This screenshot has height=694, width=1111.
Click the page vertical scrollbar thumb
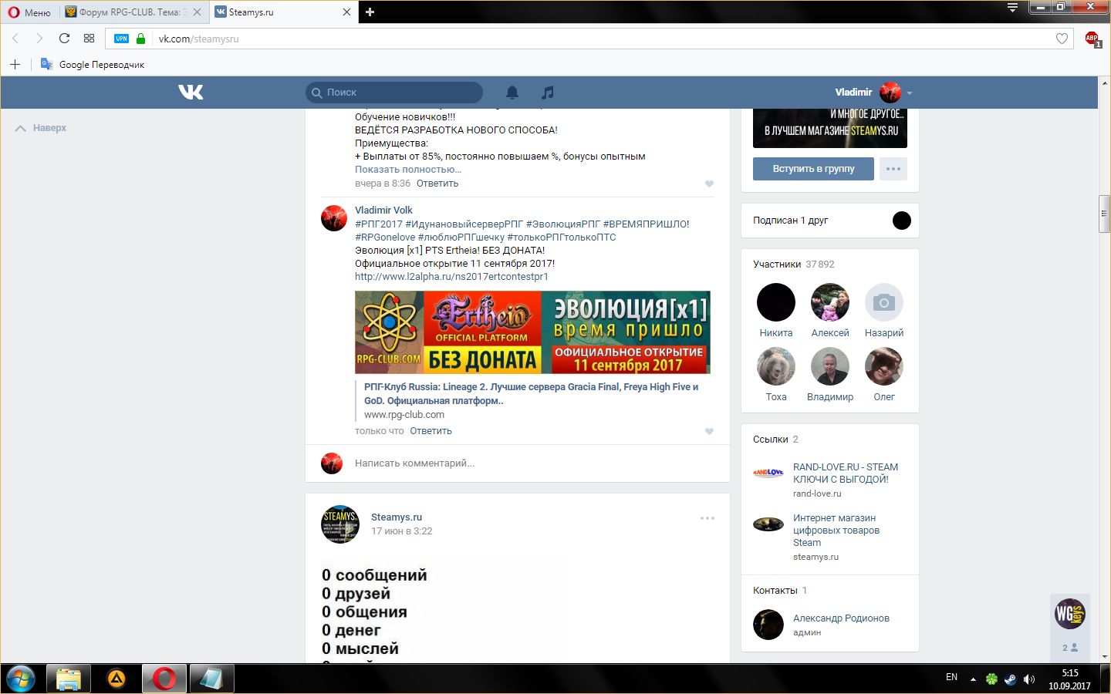pyautogui.click(x=1105, y=214)
